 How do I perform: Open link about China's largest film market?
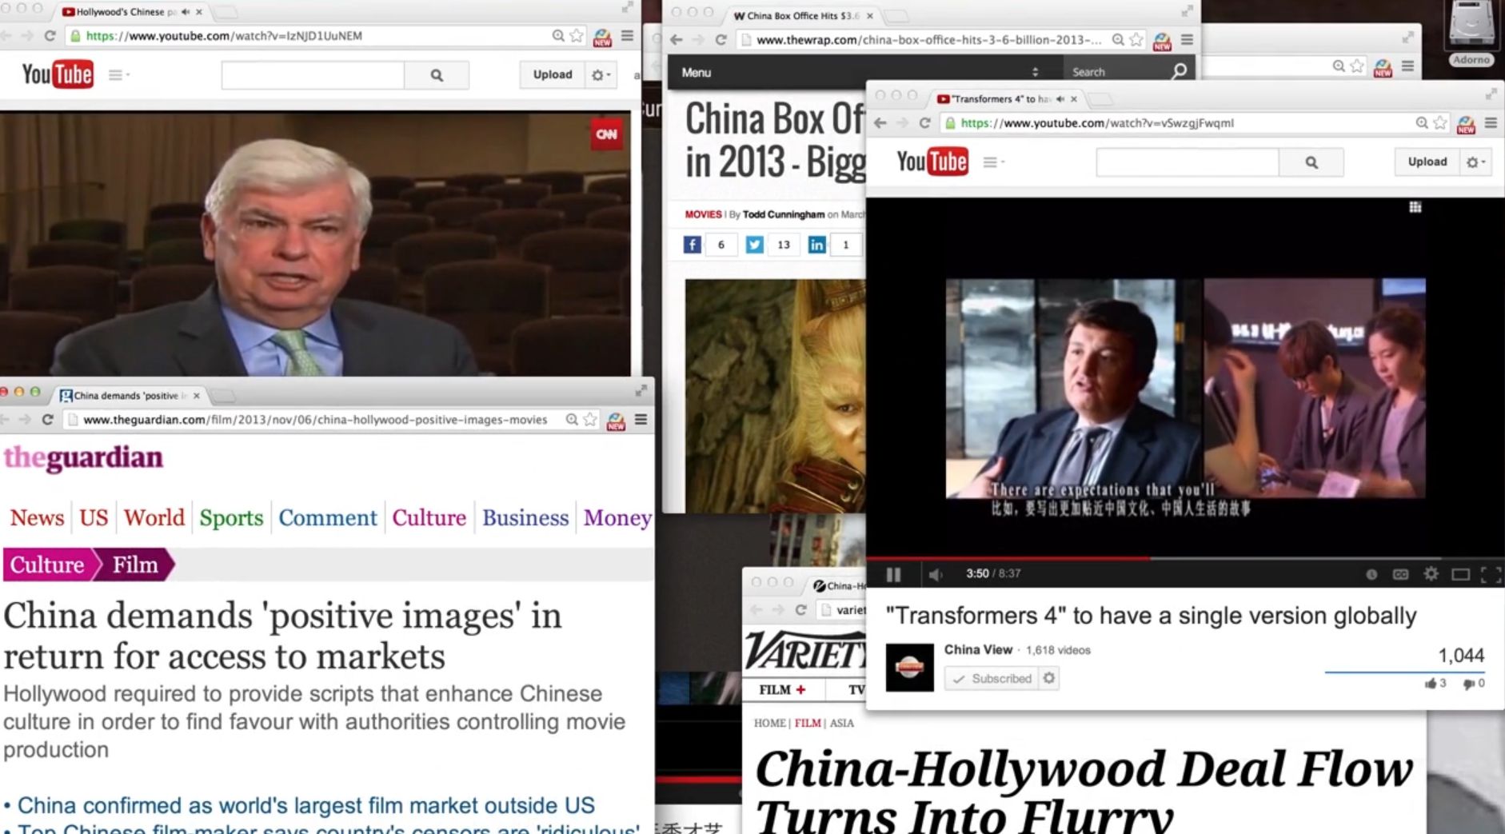tap(305, 805)
